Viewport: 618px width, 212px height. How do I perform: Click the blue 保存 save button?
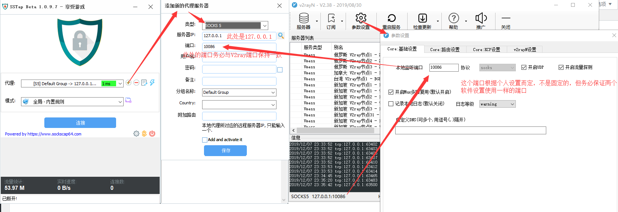225,150
